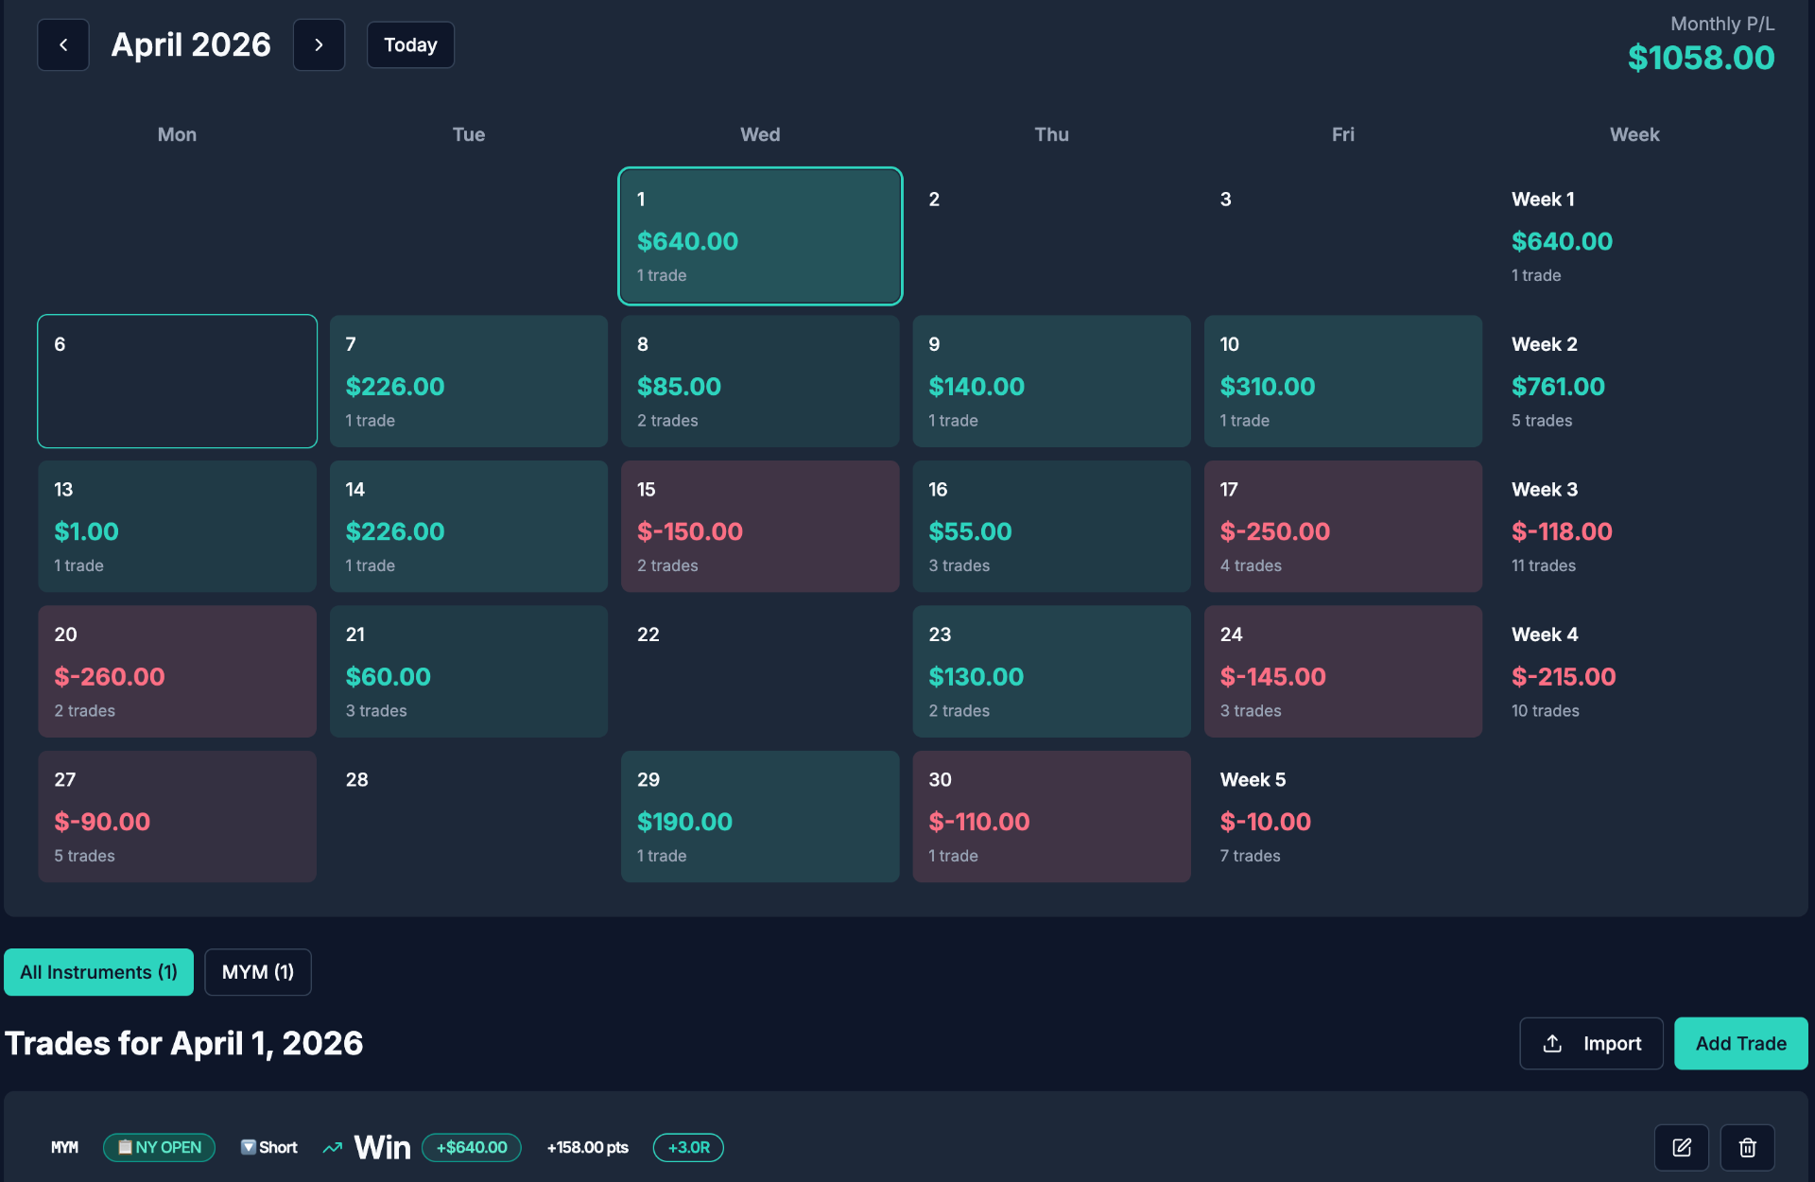Viewport: 1815px width, 1182px height.
Task: Select April 28 empty day cell
Action: tap(468, 817)
